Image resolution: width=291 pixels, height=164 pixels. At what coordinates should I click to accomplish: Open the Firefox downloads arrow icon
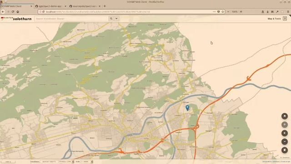tap(268, 12)
